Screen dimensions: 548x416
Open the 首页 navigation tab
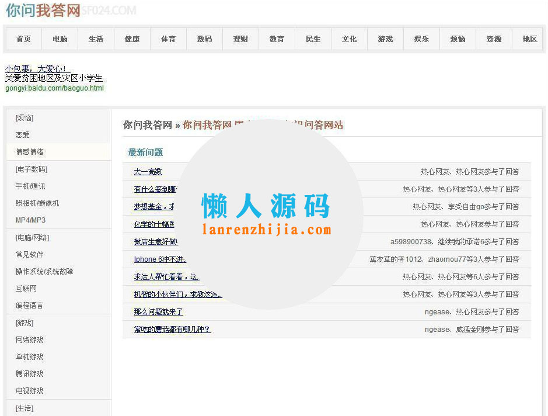23,39
